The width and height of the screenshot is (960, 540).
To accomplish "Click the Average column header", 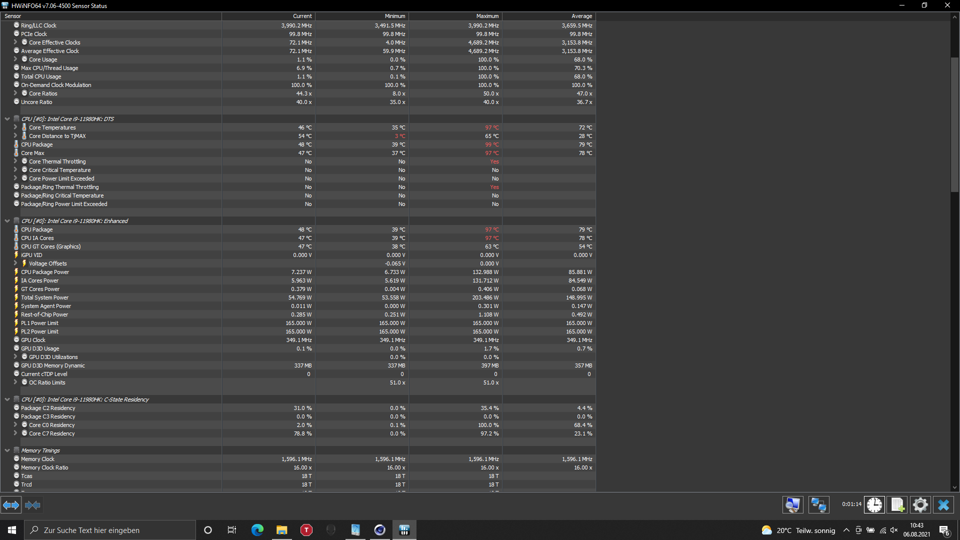I will click(581, 16).
